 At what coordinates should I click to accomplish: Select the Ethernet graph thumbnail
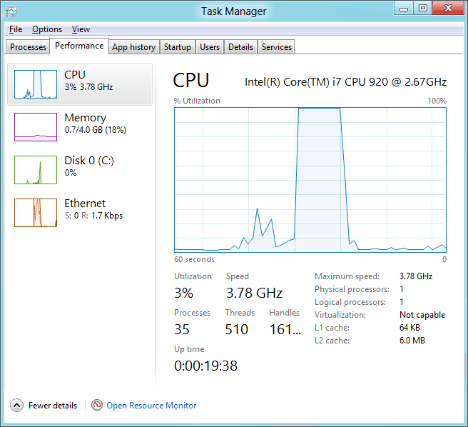point(36,213)
